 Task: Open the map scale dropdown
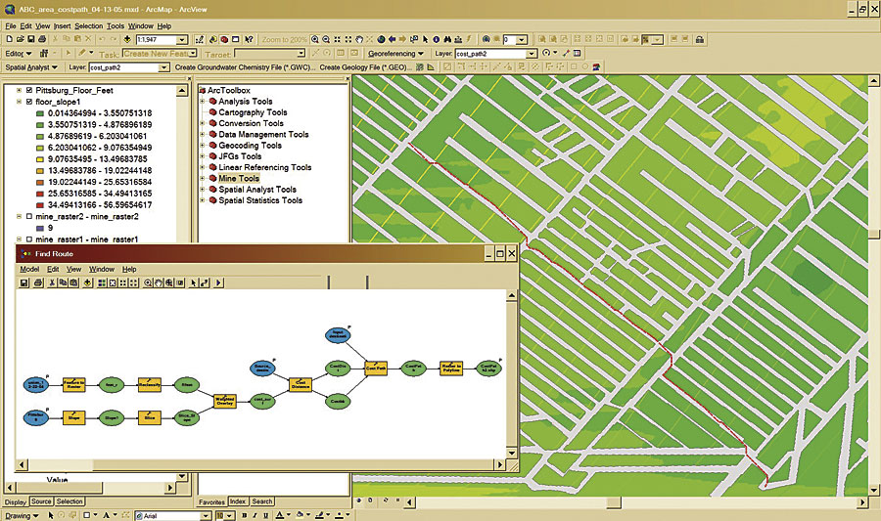point(183,40)
